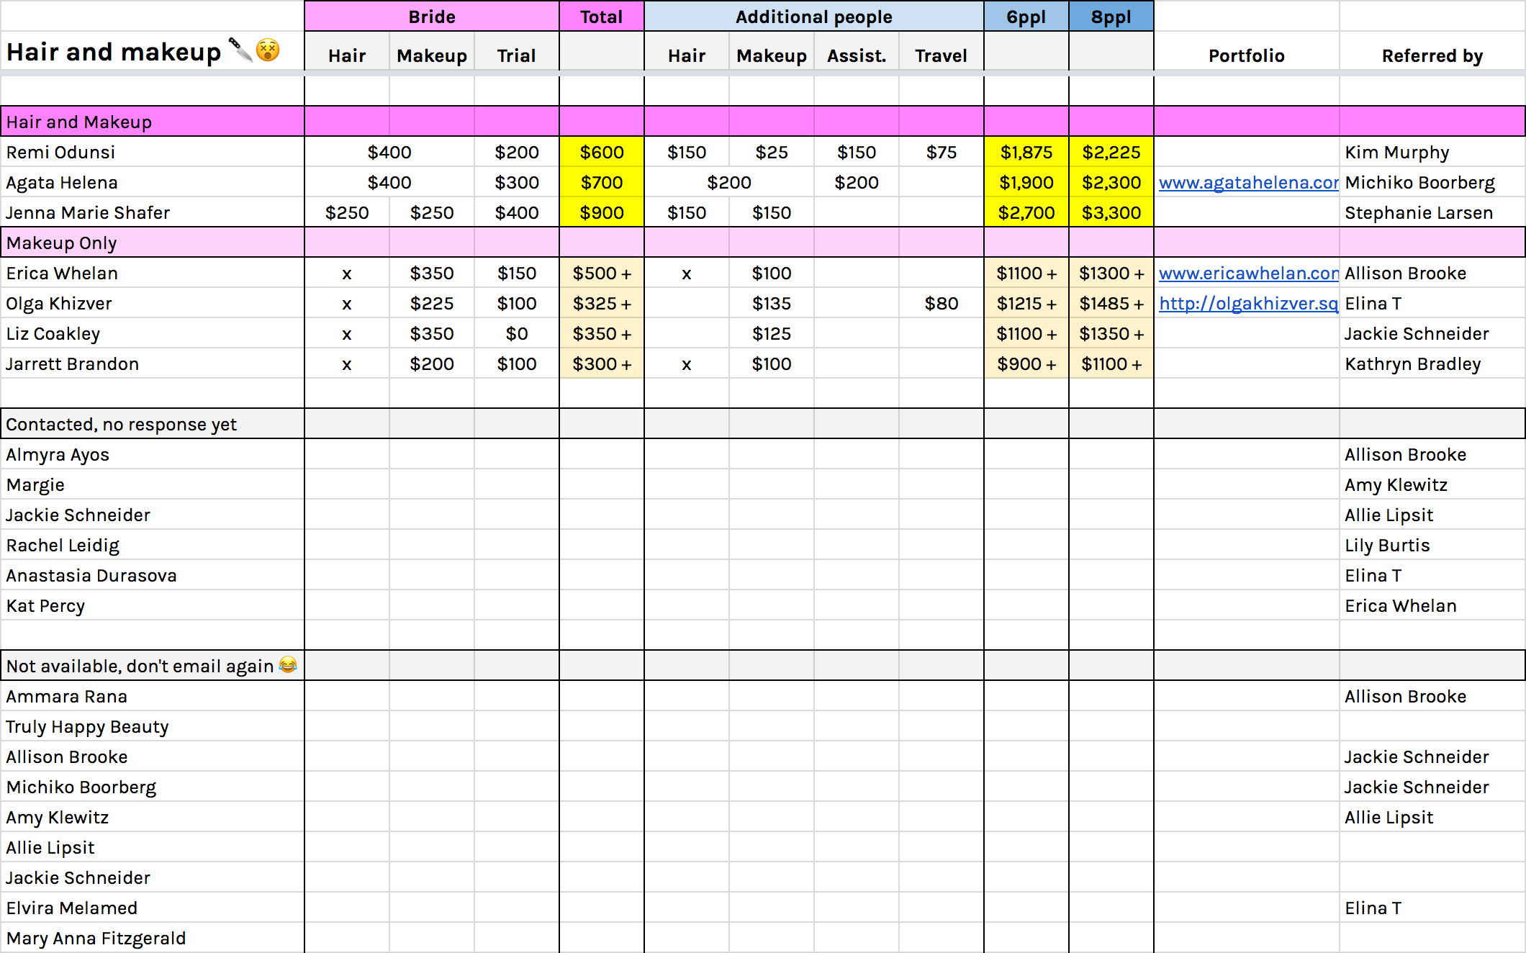Select the $75 travel cell for Remi Odunsi
The image size is (1526, 953).
click(x=942, y=153)
